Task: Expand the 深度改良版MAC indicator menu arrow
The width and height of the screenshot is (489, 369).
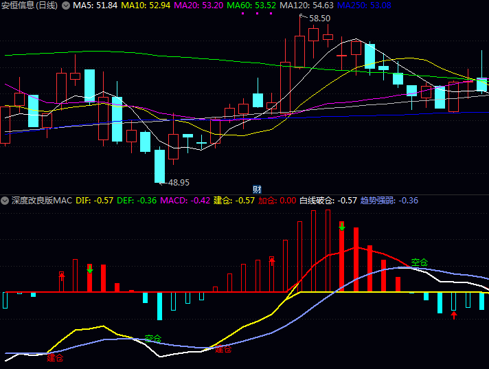Action: click(5, 201)
